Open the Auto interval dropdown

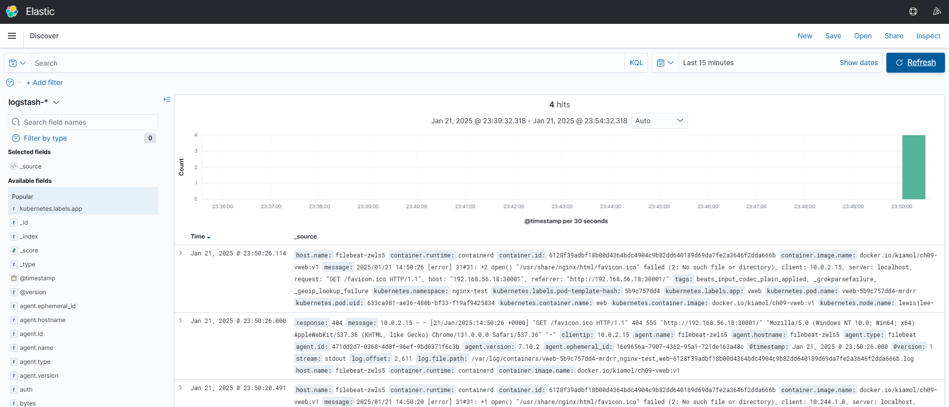pos(659,121)
